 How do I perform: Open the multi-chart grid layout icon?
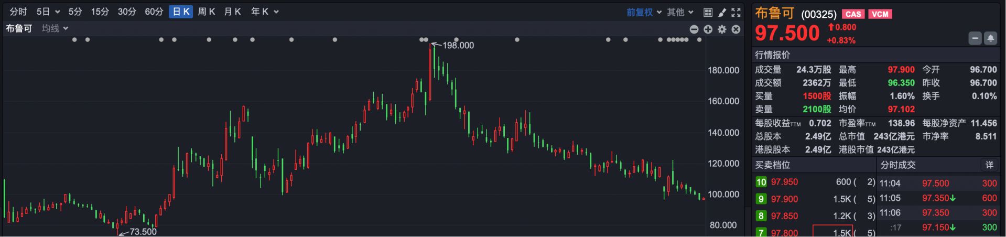coord(708,12)
